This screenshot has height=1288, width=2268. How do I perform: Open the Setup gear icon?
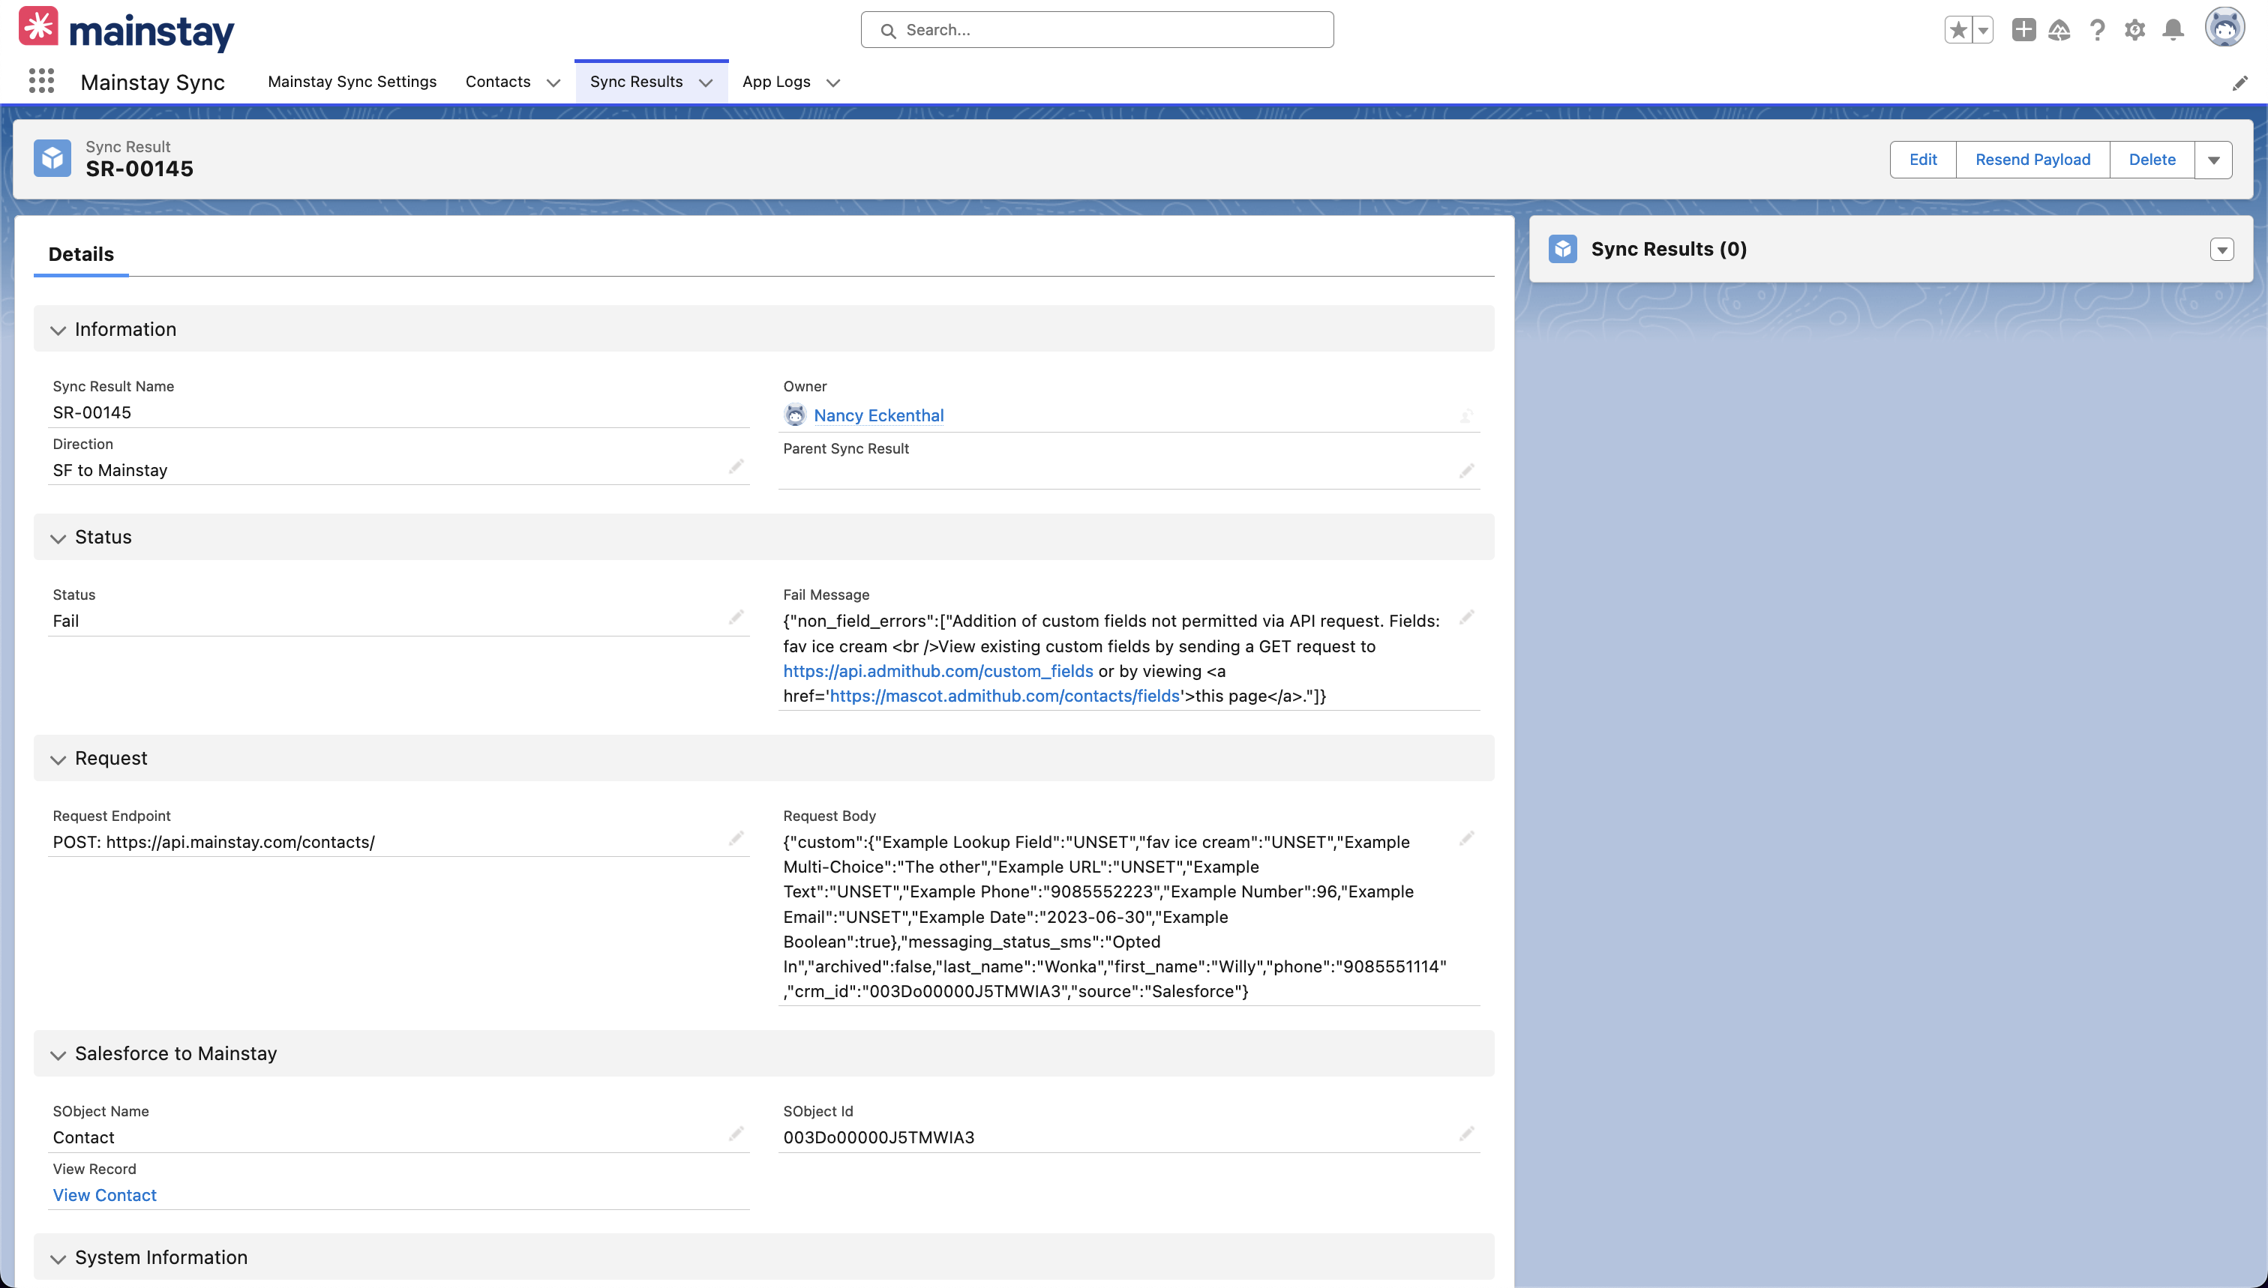coord(2134,30)
